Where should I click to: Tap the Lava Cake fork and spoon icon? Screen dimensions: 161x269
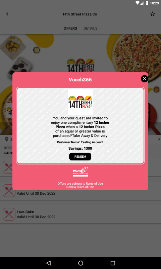(x=9, y=214)
